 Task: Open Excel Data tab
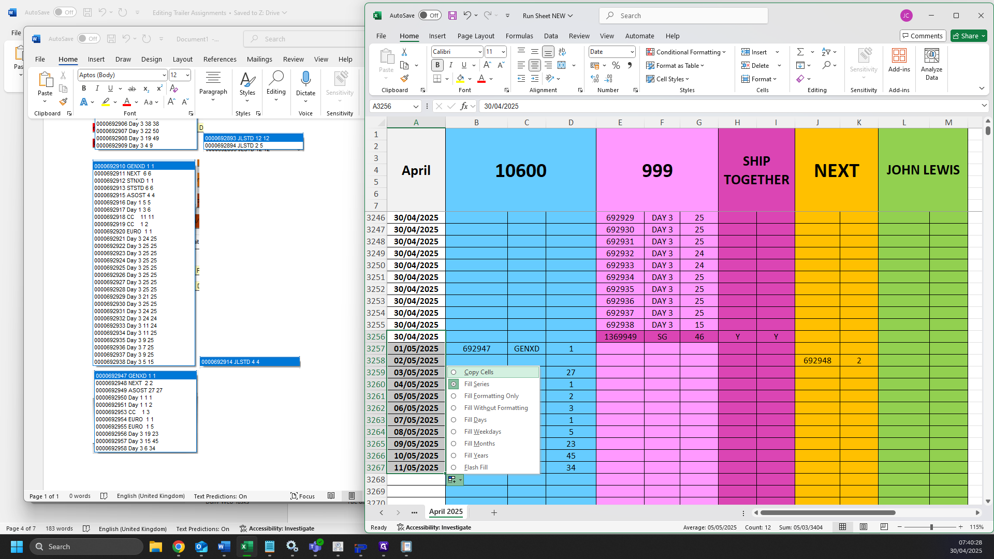[x=551, y=36]
